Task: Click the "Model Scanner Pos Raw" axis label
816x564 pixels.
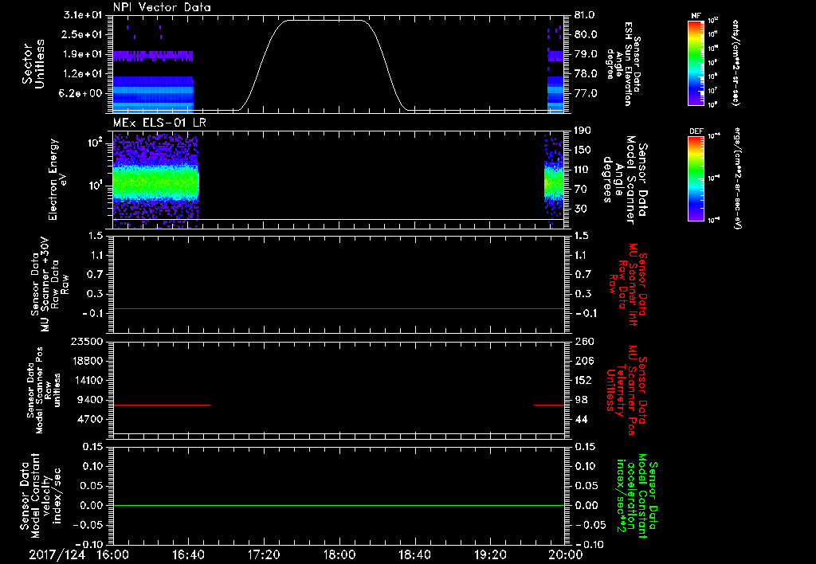Action: [44, 390]
